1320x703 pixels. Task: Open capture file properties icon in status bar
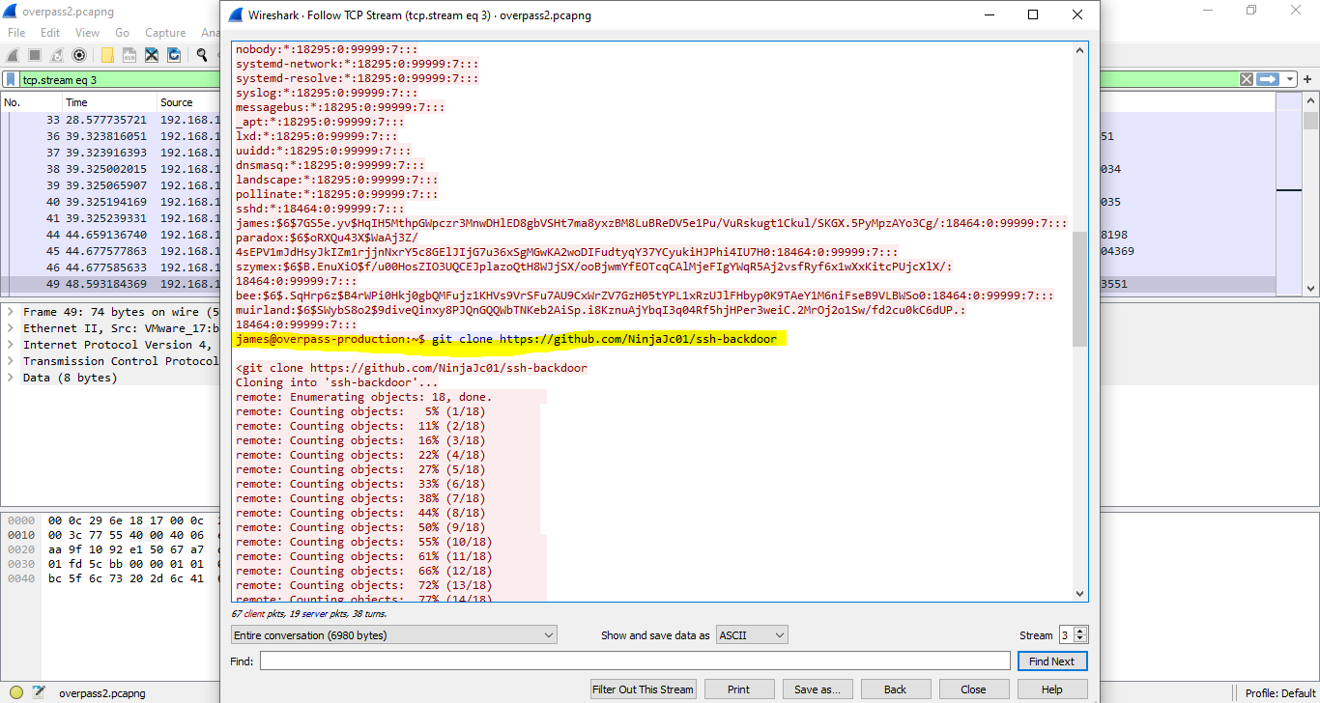(x=39, y=692)
